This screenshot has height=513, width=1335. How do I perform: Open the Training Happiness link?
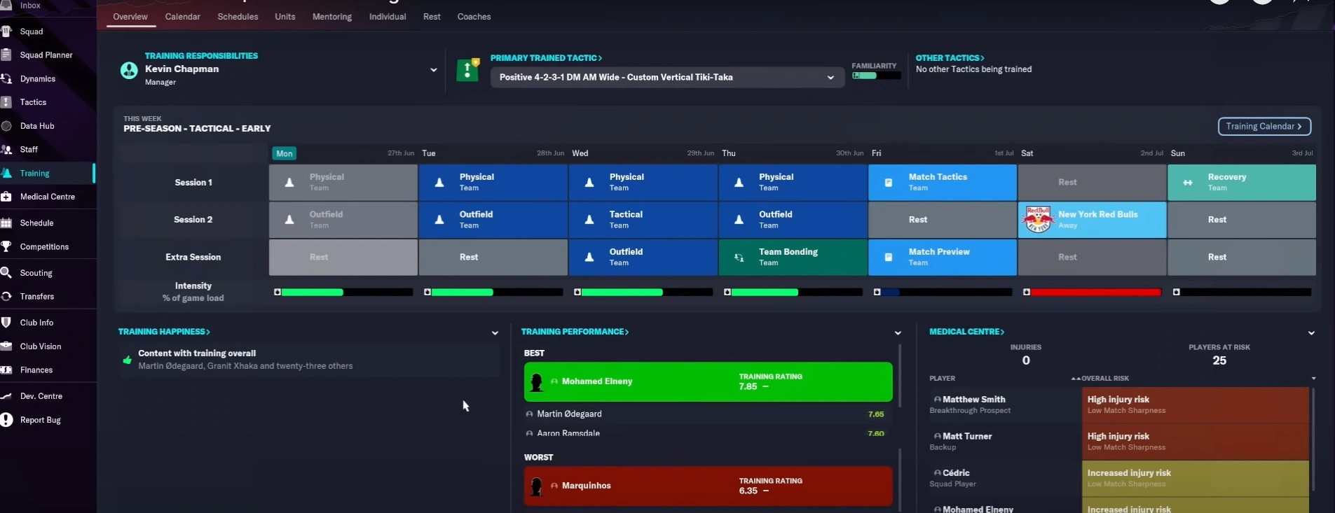[163, 332]
